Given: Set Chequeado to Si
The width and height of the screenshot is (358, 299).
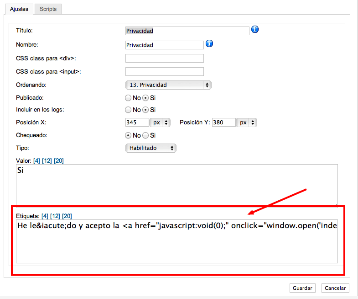Looking at the screenshot, I should pos(145,135).
